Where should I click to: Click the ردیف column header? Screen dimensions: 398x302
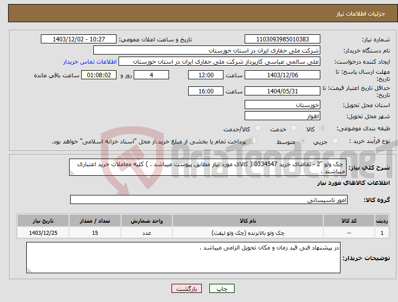[x=382, y=221]
